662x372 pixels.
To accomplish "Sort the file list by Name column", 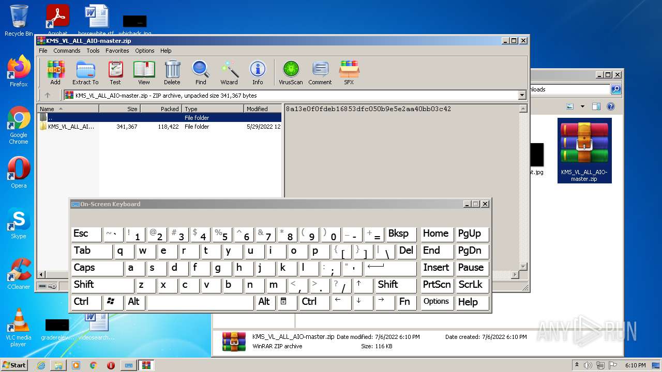I will [68, 109].
